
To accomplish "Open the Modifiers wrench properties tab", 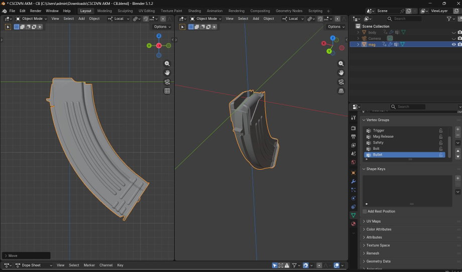I will (x=353, y=181).
